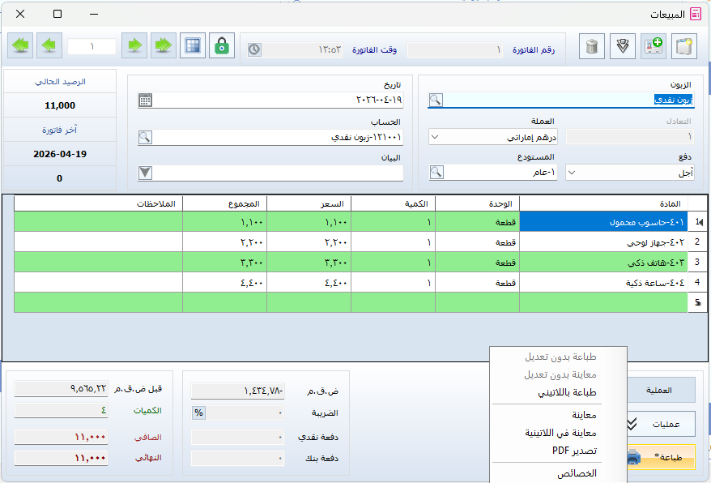Click the add record icon with green plus
Screen dimensions: 711x483
[654, 46]
